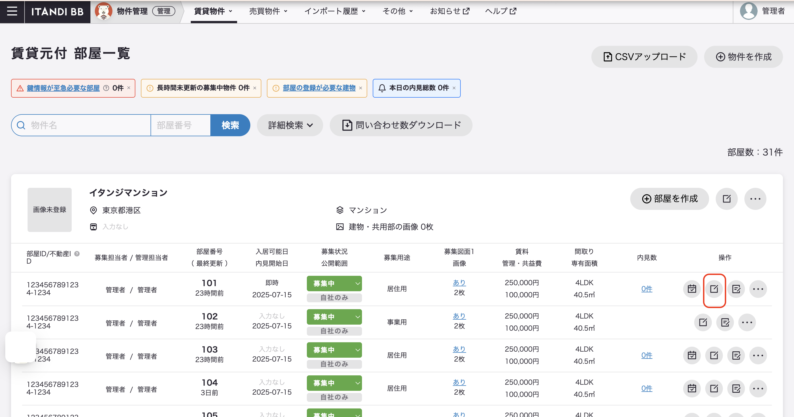Screen dimensions: 794x417
Task: Dismiss the 本日の内見総数 alert
Action: (454, 88)
